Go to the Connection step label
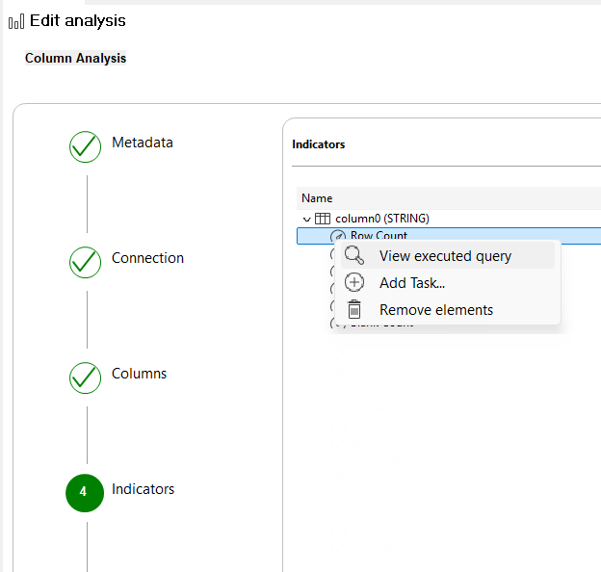This screenshot has width=601, height=572. click(147, 258)
